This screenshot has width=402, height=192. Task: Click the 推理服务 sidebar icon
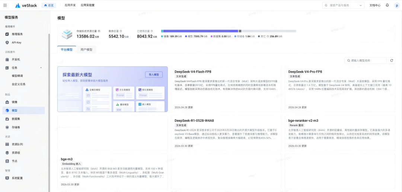click(x=7, y=34)
